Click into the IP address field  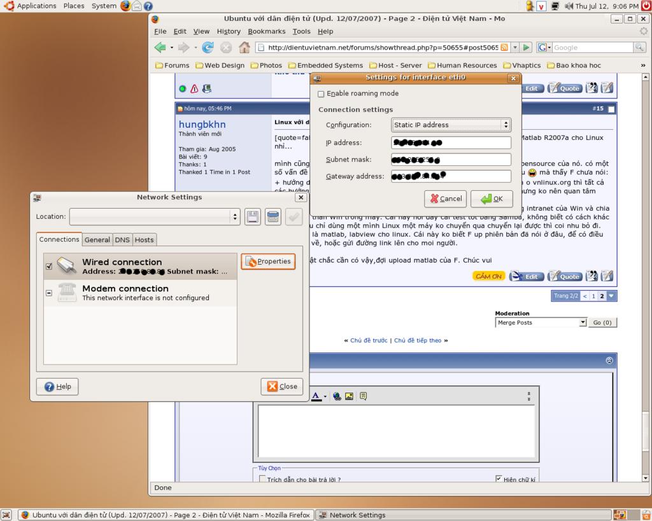click(451, 142)
